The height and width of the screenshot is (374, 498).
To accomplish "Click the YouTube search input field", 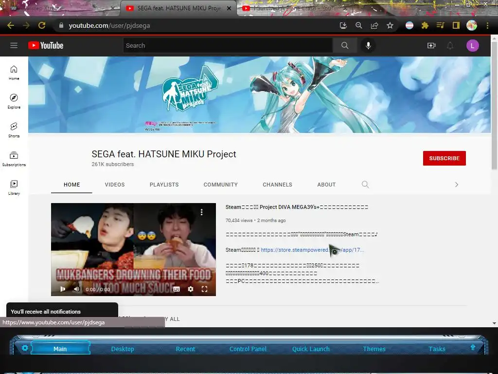I will 228,45.
